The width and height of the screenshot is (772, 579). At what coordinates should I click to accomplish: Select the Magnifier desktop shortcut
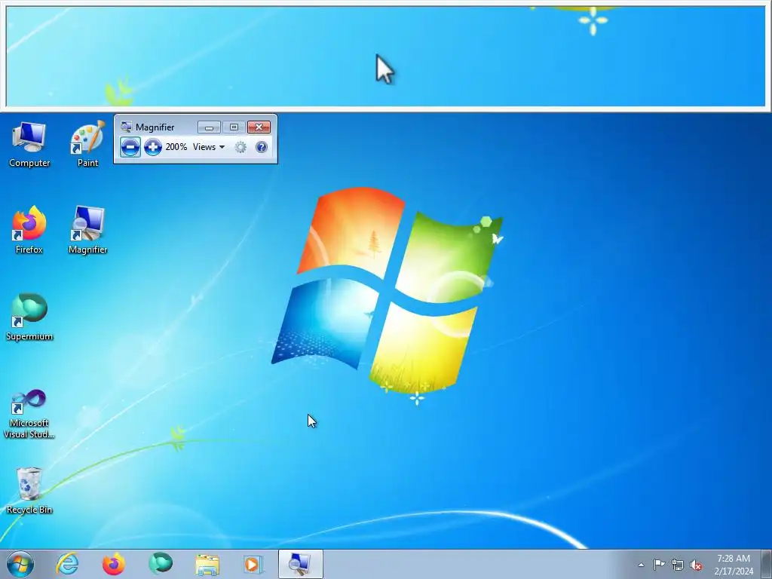point(87,230)
